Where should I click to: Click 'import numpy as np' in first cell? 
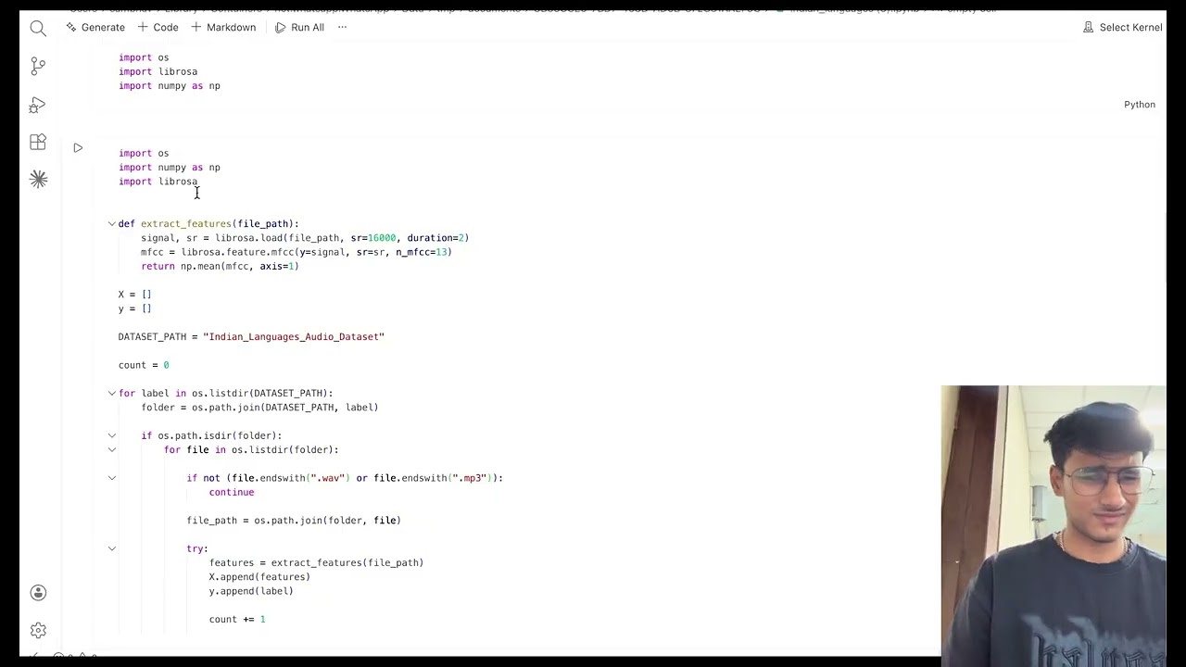[x=170, y=85]
